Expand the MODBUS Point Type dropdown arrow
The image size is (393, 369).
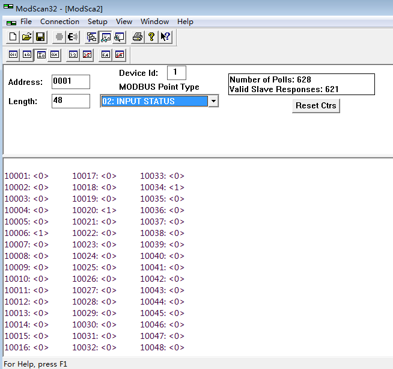coord(213,101)
